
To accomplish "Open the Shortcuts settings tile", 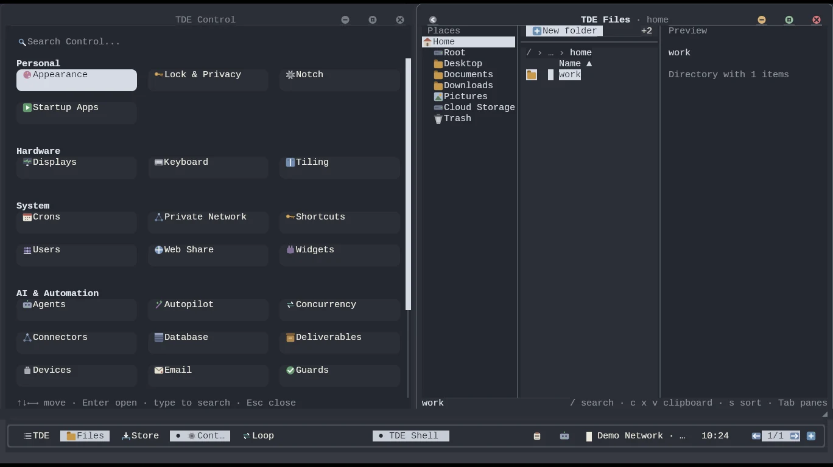I will (340, 222).
